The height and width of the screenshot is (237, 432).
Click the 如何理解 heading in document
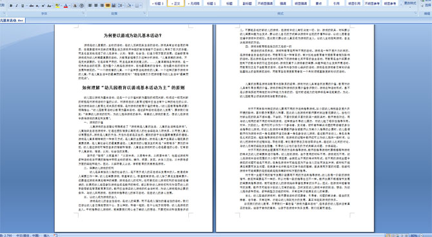(133, 88)
